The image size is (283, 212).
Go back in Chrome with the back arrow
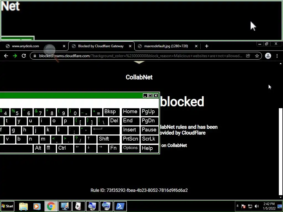(6, 56)
